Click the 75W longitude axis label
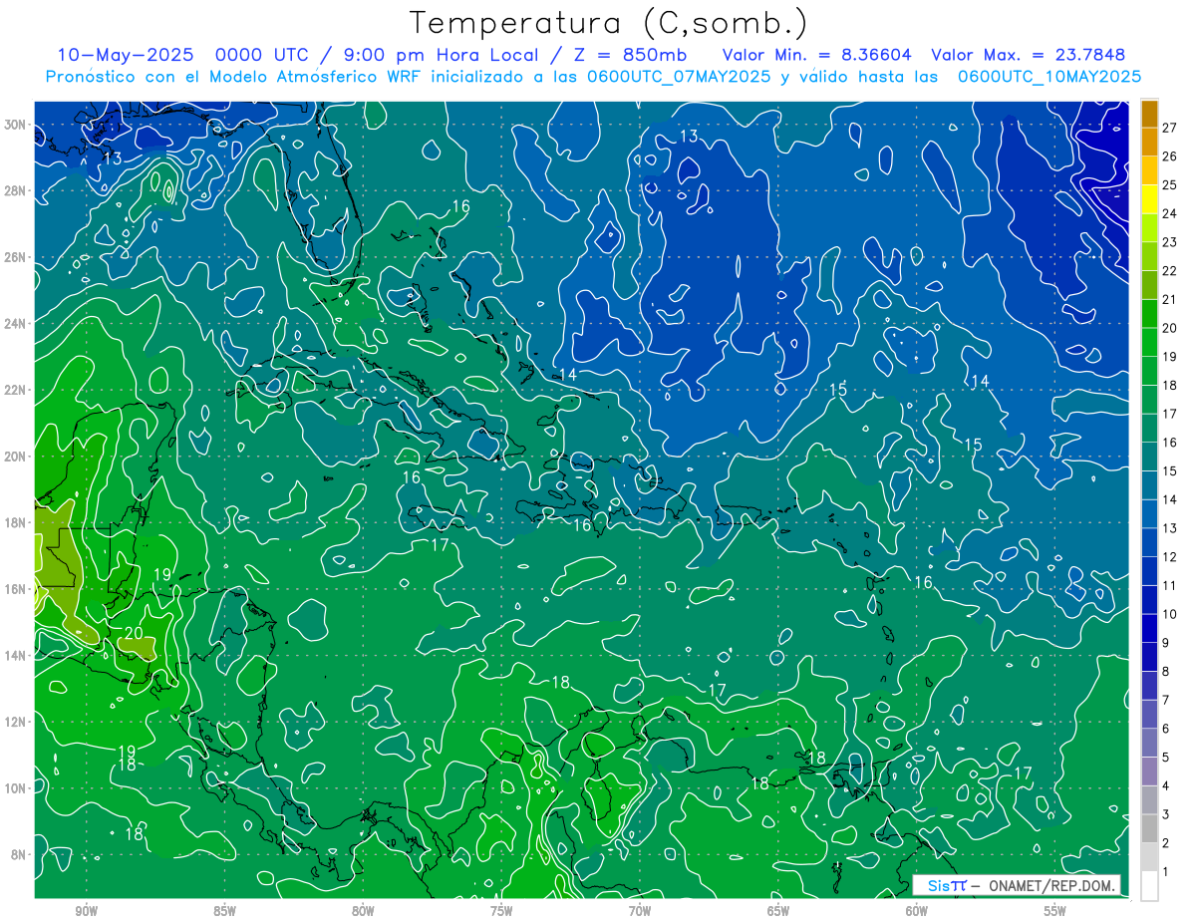Image resolution: width=1196 pixels, height=924 pixels. coord(501,911)
